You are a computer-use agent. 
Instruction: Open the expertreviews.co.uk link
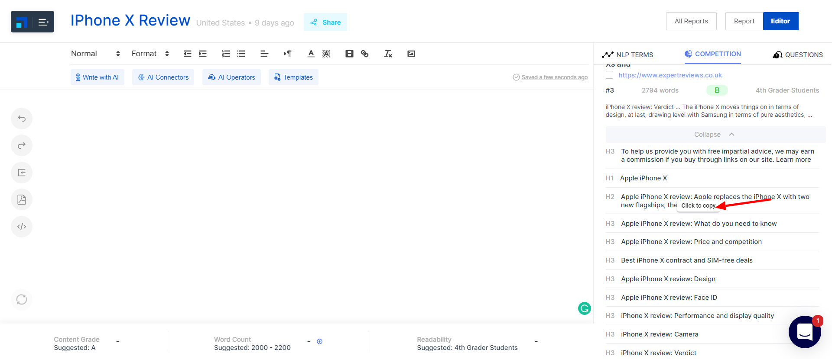pos(670,75)
